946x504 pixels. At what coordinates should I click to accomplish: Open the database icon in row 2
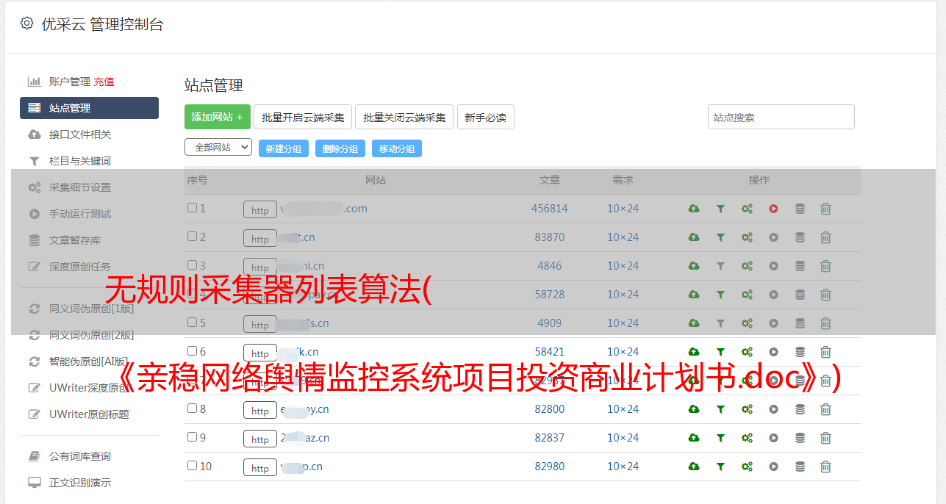click(800, 237)
